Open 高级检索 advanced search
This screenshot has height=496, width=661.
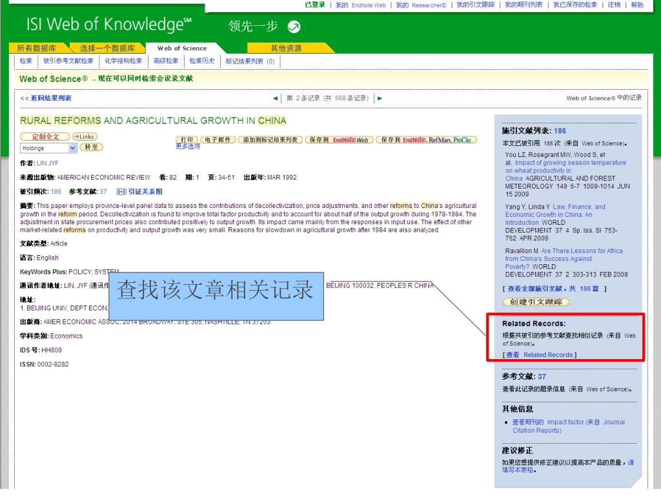(166, 61)
